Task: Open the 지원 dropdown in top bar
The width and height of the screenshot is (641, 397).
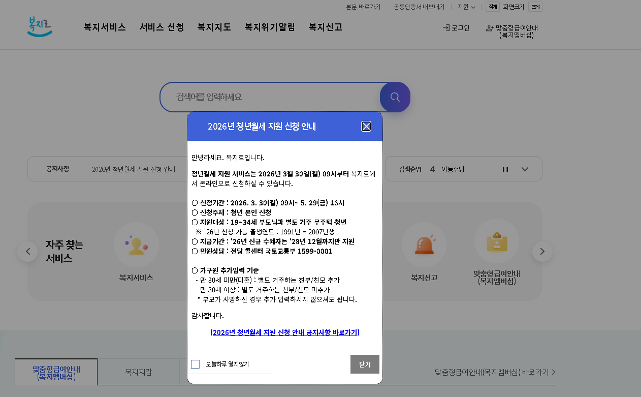Action: pyautogui.click(x=466, y=7)
